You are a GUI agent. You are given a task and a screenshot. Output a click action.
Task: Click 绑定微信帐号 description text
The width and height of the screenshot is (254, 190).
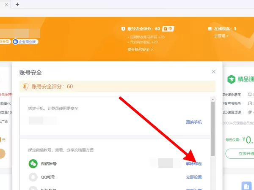click(61, 150)
